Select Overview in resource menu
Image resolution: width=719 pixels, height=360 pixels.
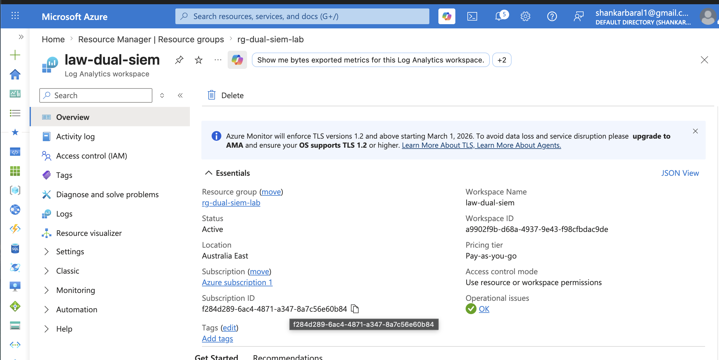tap(110, 117)
